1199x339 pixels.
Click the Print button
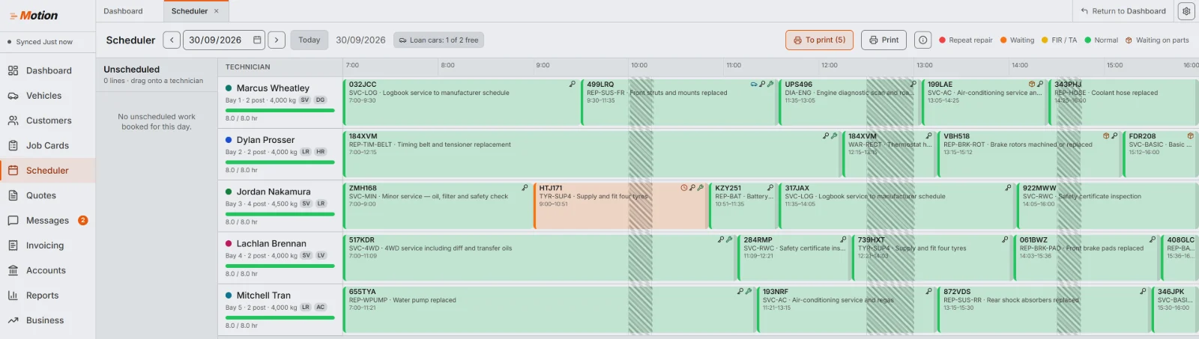point(884,40)
